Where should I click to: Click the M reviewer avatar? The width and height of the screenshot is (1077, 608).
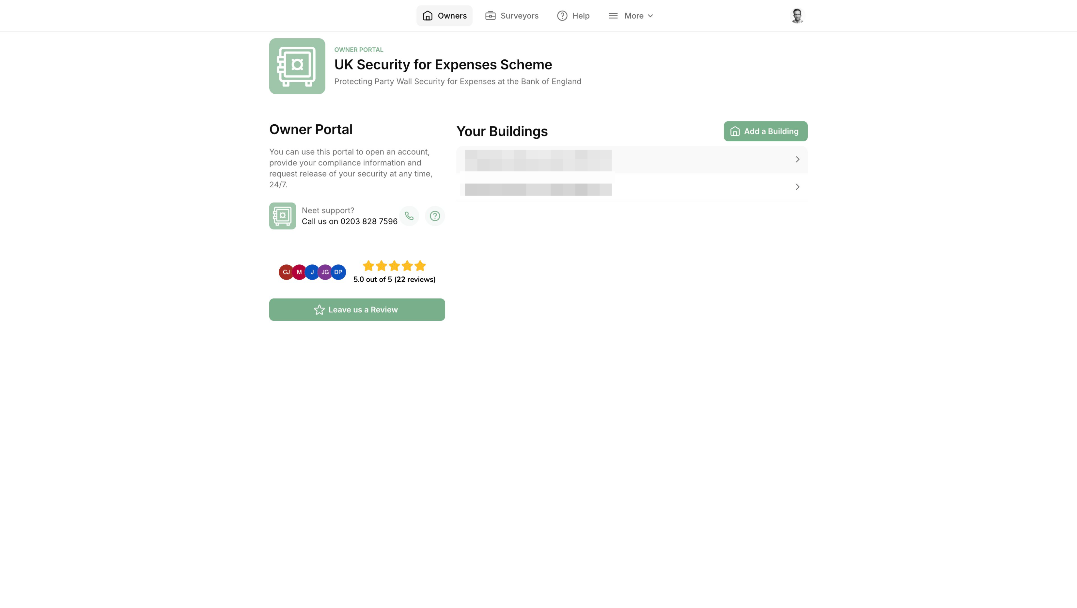pos(299,272)
